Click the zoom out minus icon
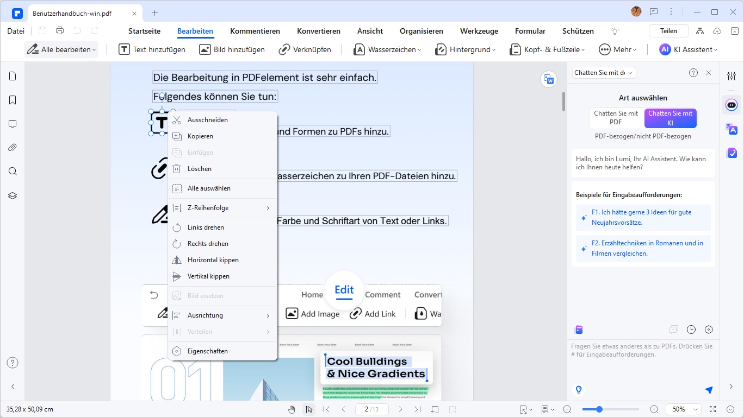The height and width of the screenshot is (418, 744). pos(567,409)
